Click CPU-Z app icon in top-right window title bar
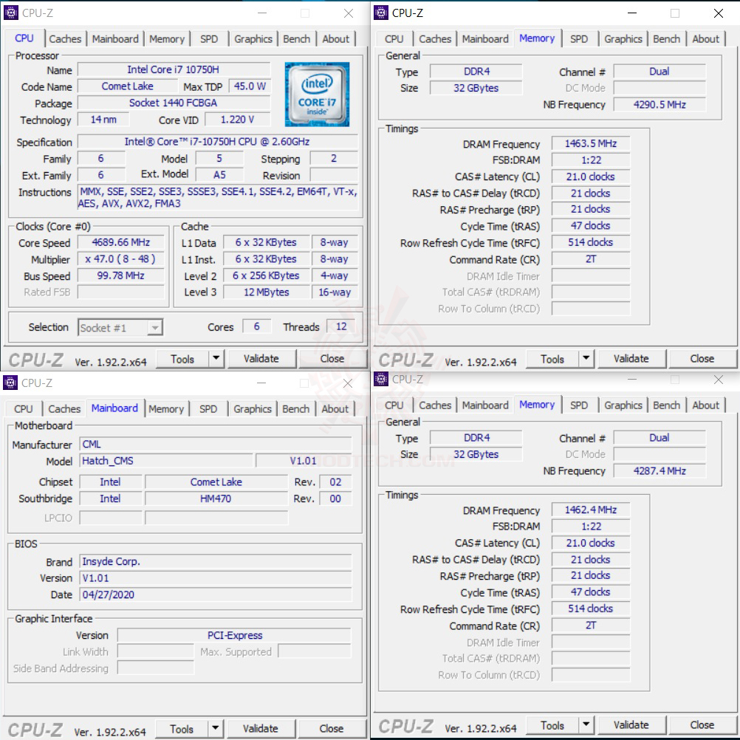Image resolution: width=740 pixels, height=740 pixels. point(380,13)
